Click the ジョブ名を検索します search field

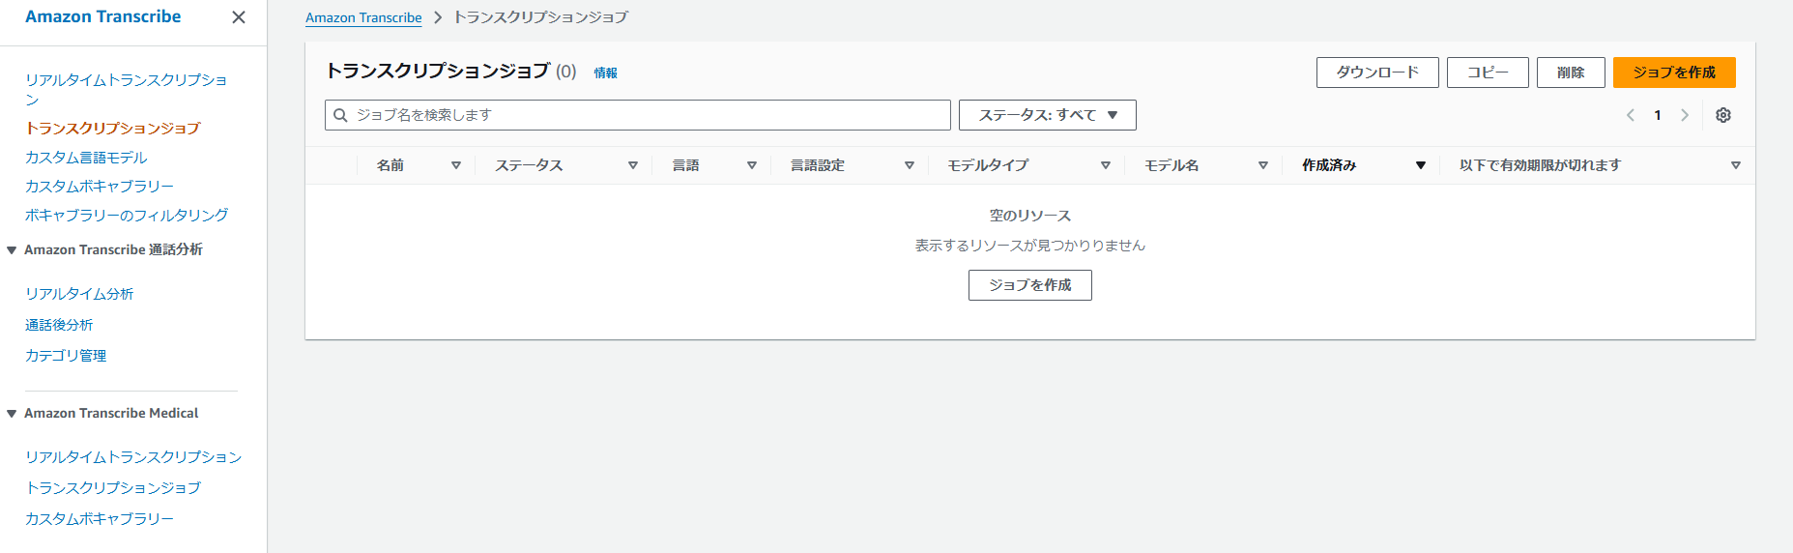click(638, 115)
